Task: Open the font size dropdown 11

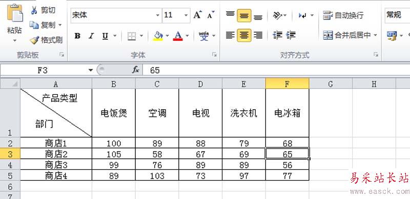Action: tap(186, 15)
